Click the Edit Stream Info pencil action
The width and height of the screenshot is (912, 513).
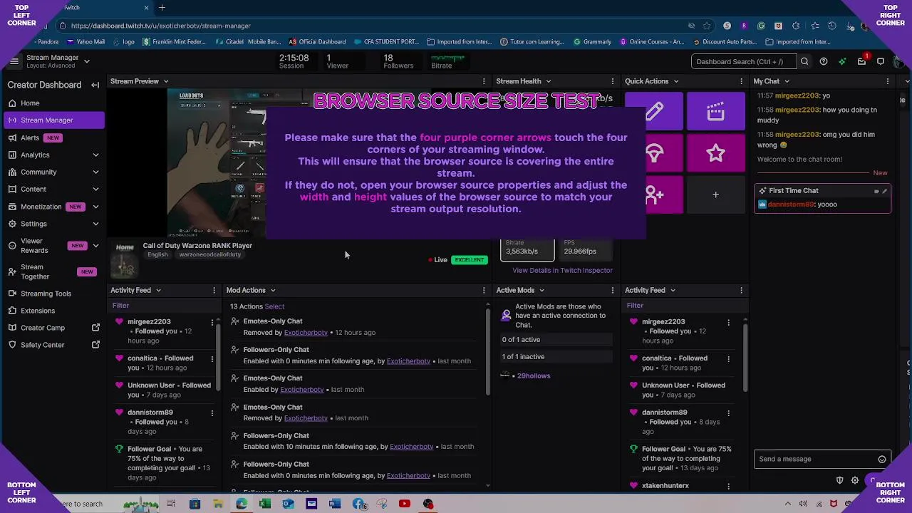tap(654, 111)
